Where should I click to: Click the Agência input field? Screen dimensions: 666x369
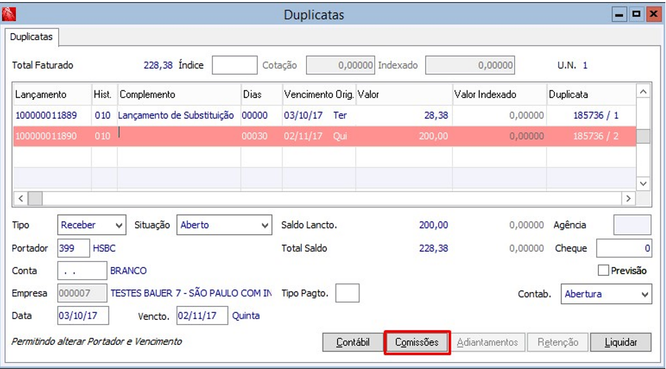coord(632,225)
